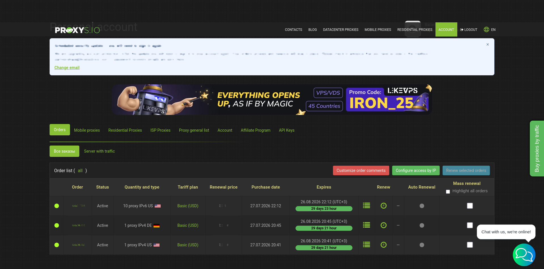Click purchase date '27.07.2026 22:12'
Viewport: 544px width, 269px height.
click(x=266, y=206)
